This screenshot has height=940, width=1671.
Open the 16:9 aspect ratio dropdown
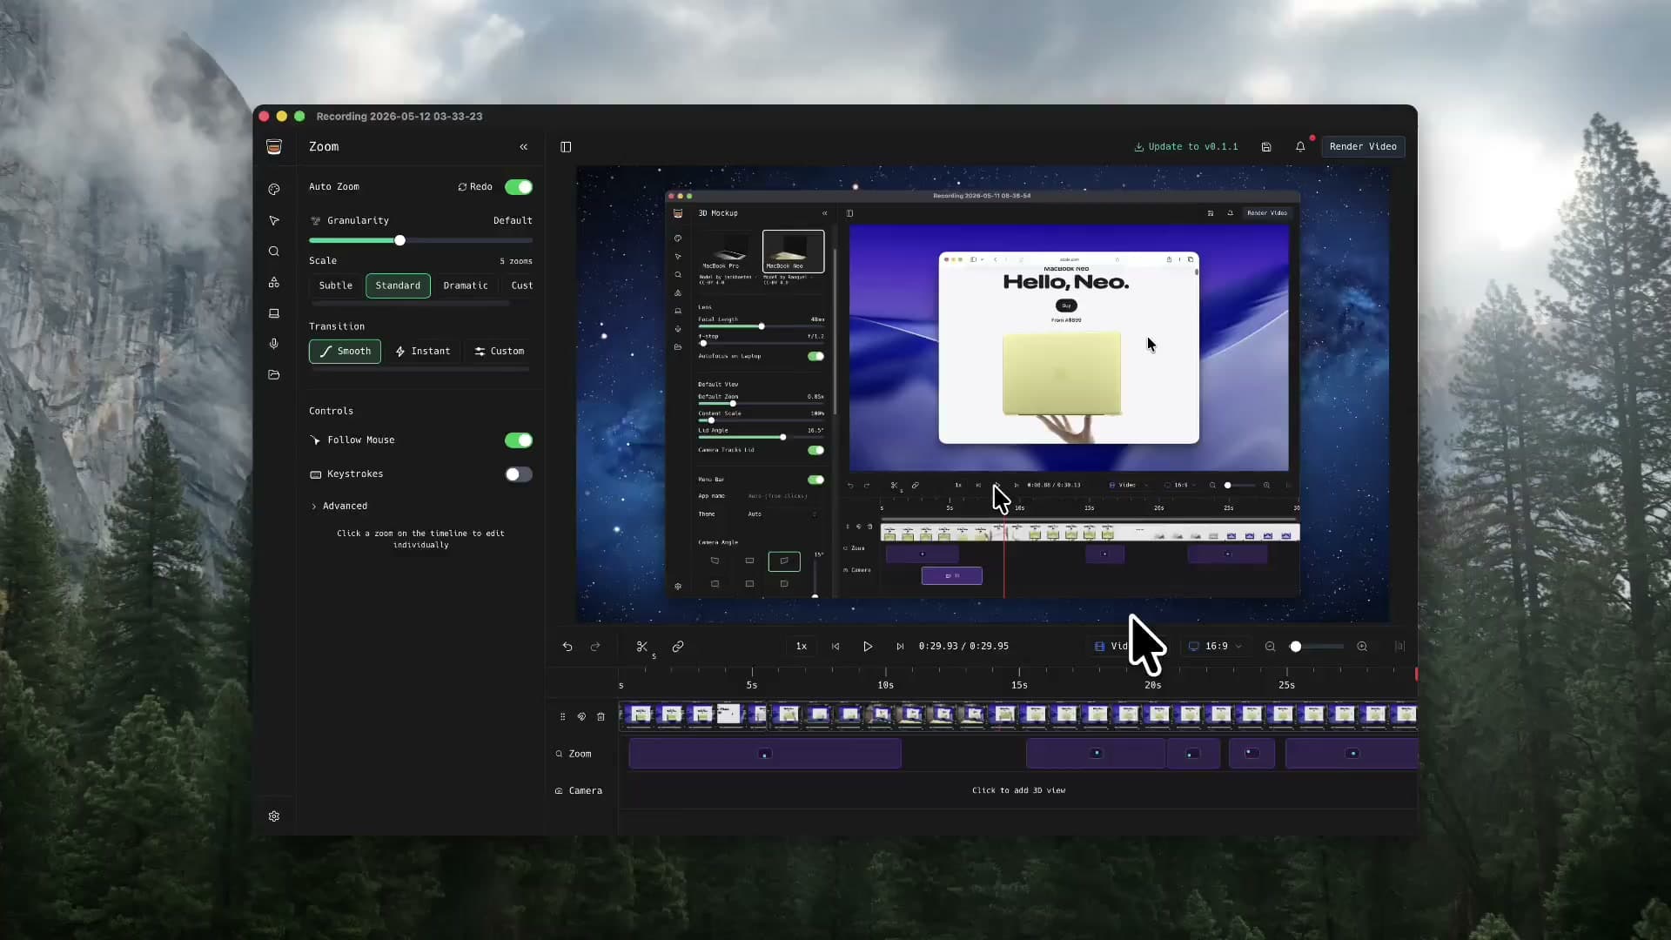(x=1215, y=646)
